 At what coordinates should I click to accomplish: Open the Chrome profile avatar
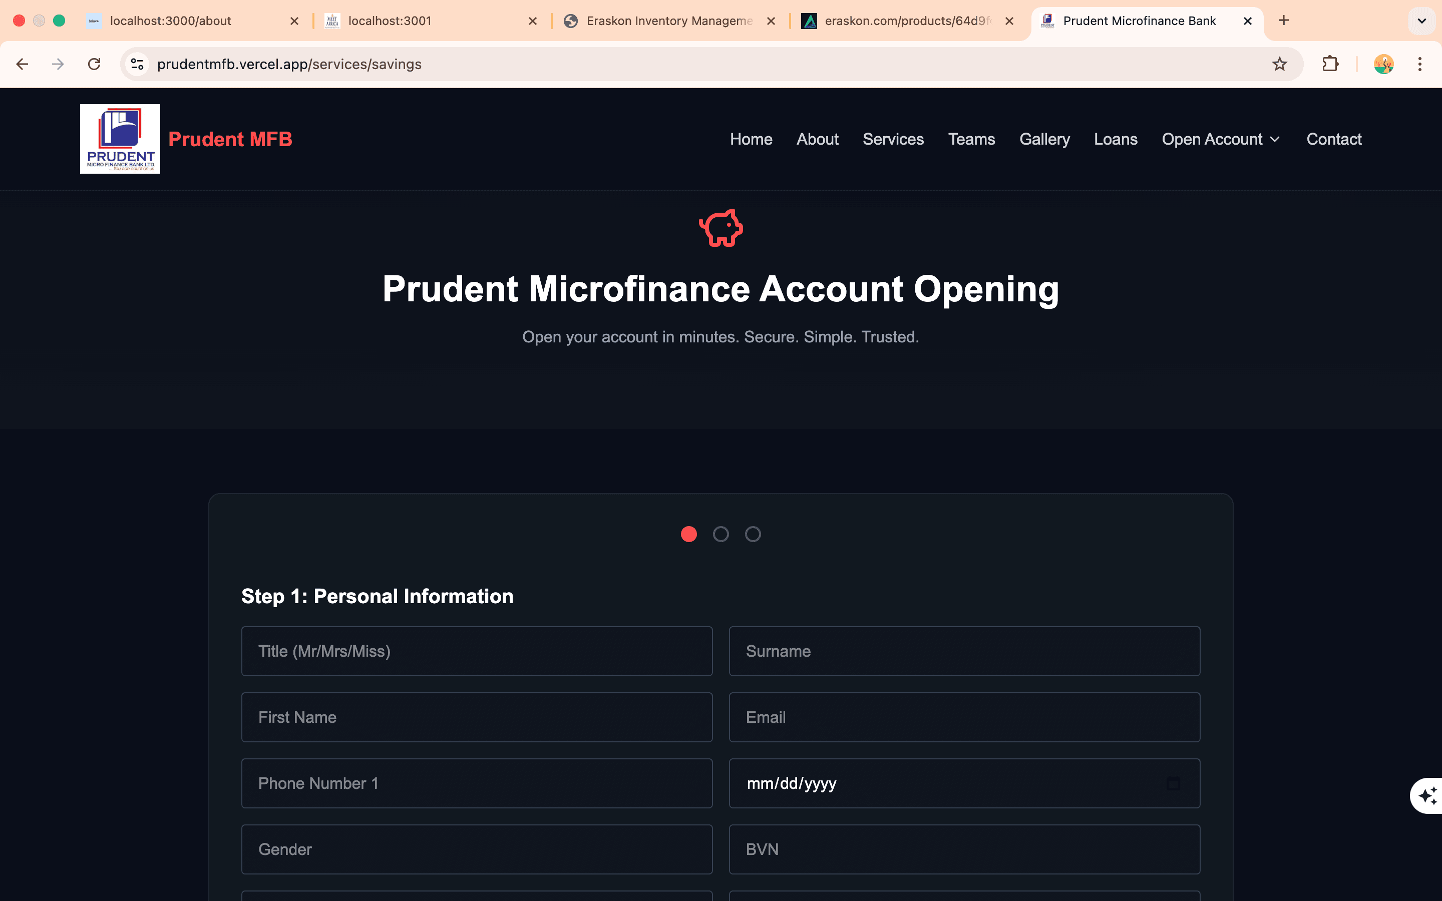[x=1383, y=65]
